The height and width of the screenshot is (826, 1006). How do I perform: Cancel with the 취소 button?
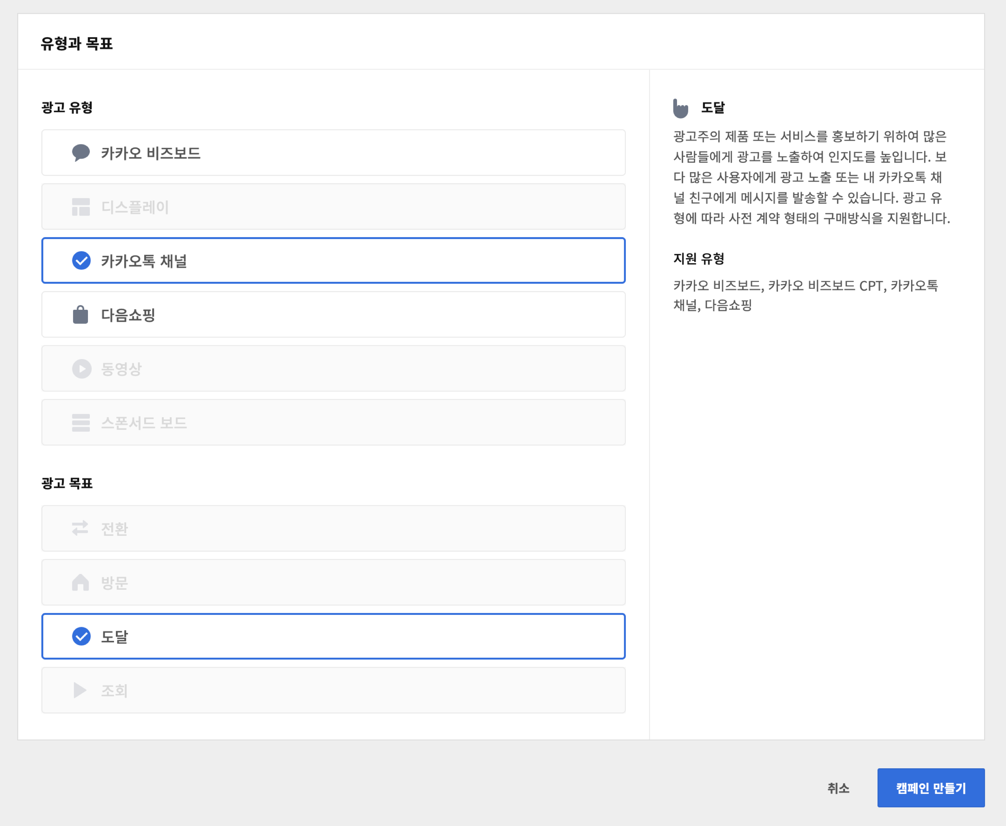(838, 789)
